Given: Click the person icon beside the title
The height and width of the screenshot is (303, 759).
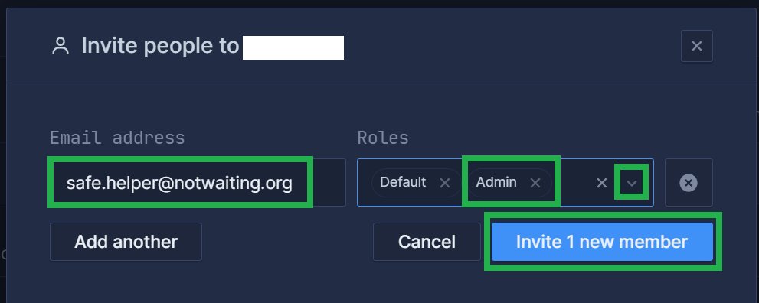Looking at the screenshot, I should click(61, 47).
